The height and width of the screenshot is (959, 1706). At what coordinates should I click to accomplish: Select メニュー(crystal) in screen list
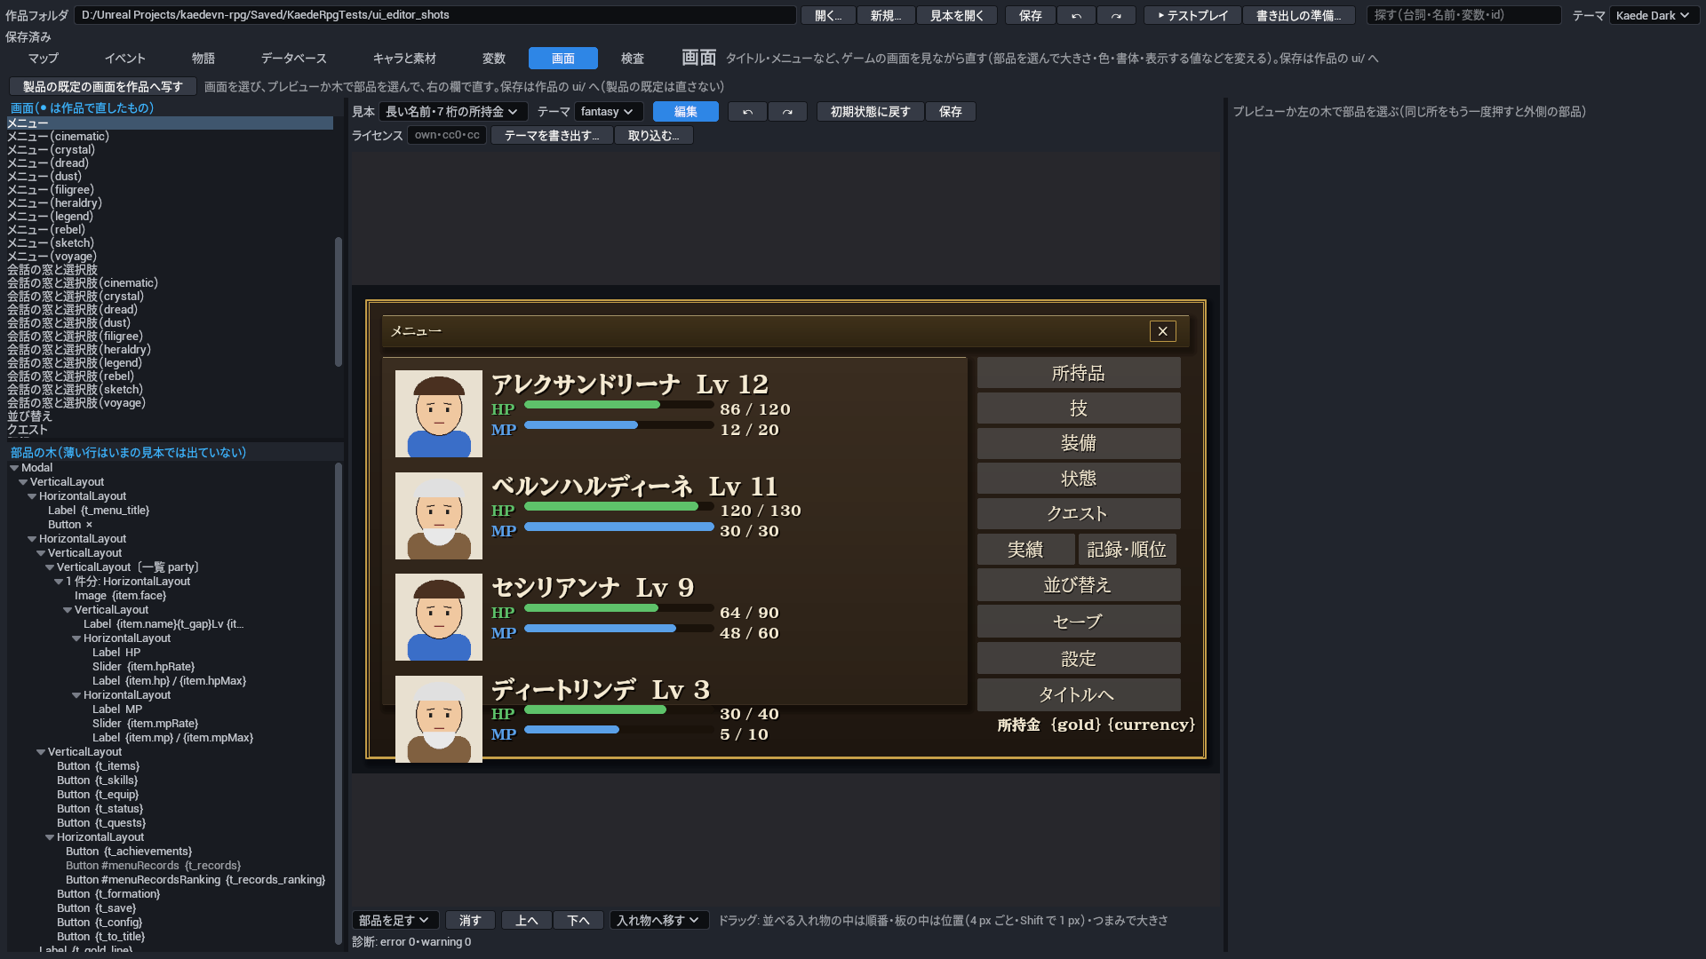tap(171, 150)
